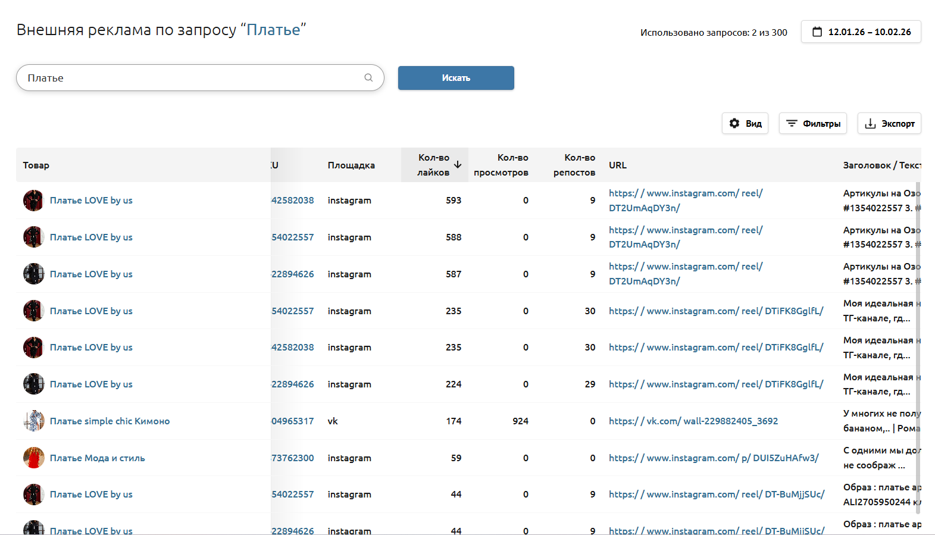Click the Товар column header
Screen dimensions: 935x535
click(36, 165)
